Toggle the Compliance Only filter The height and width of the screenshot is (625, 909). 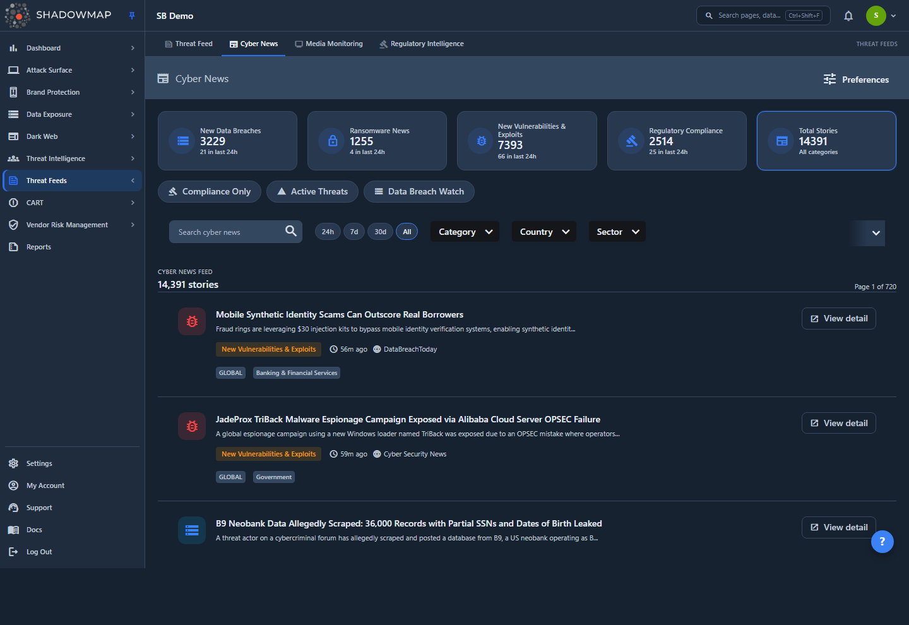pos(210,191)
